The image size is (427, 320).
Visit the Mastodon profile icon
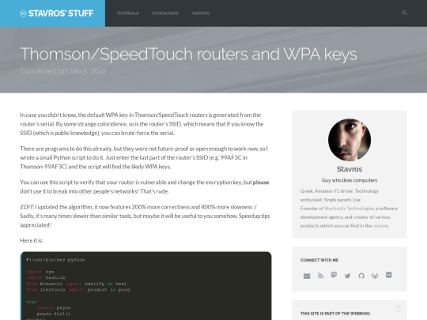pyautogui.click(x=334, y=275)
